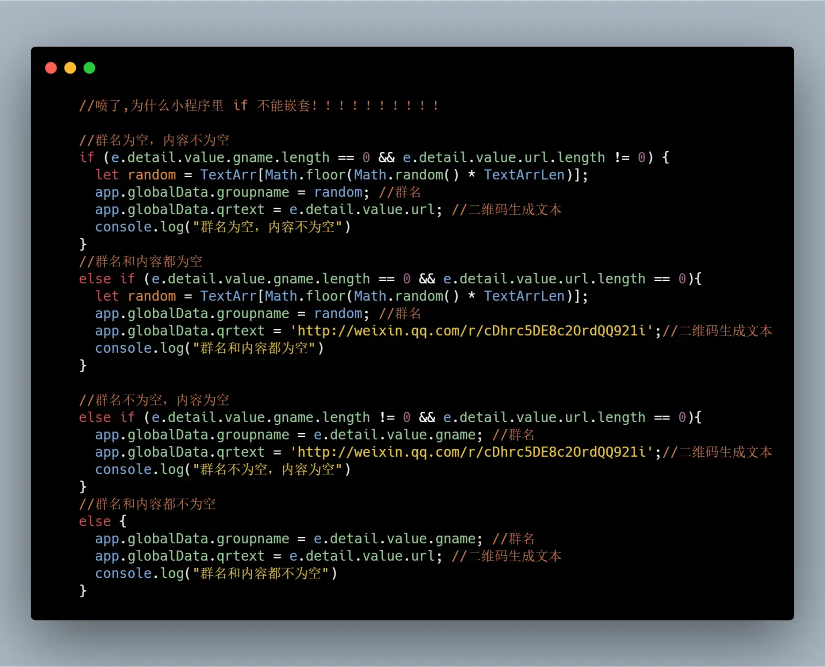The height and width of the screenshot is (667, 825).
Task: Click console.log("群名和内容都为空") line
Action: tap(210, 348)
